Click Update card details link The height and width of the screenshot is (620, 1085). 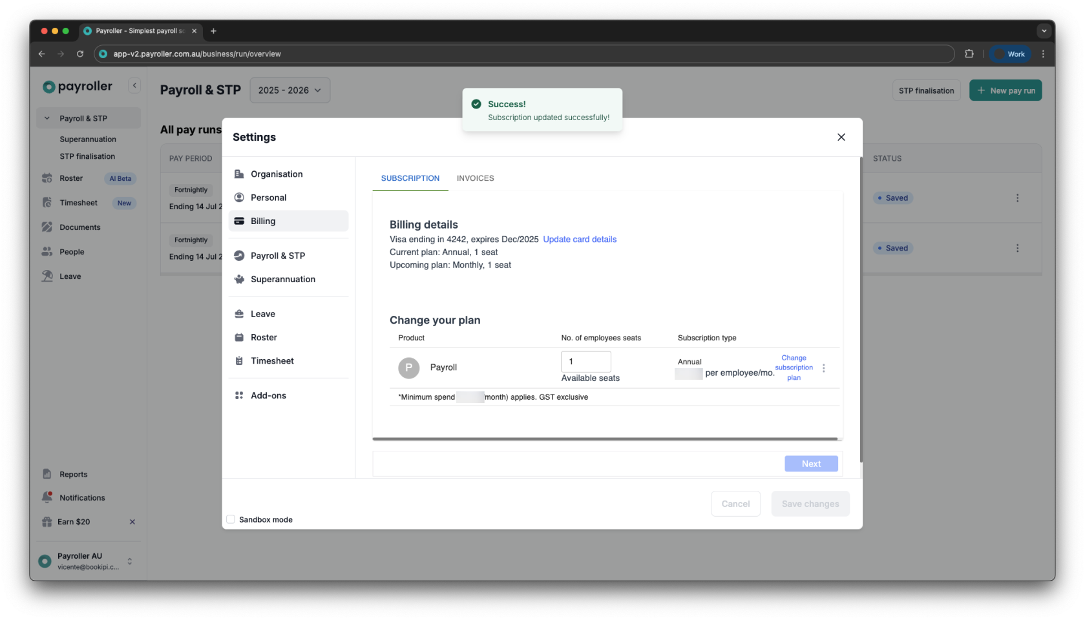click(x=579, y=239)
